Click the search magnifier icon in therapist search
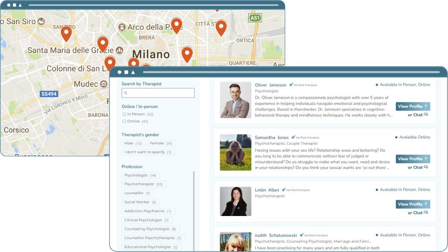448x252 pixels. tap(125, 93)
